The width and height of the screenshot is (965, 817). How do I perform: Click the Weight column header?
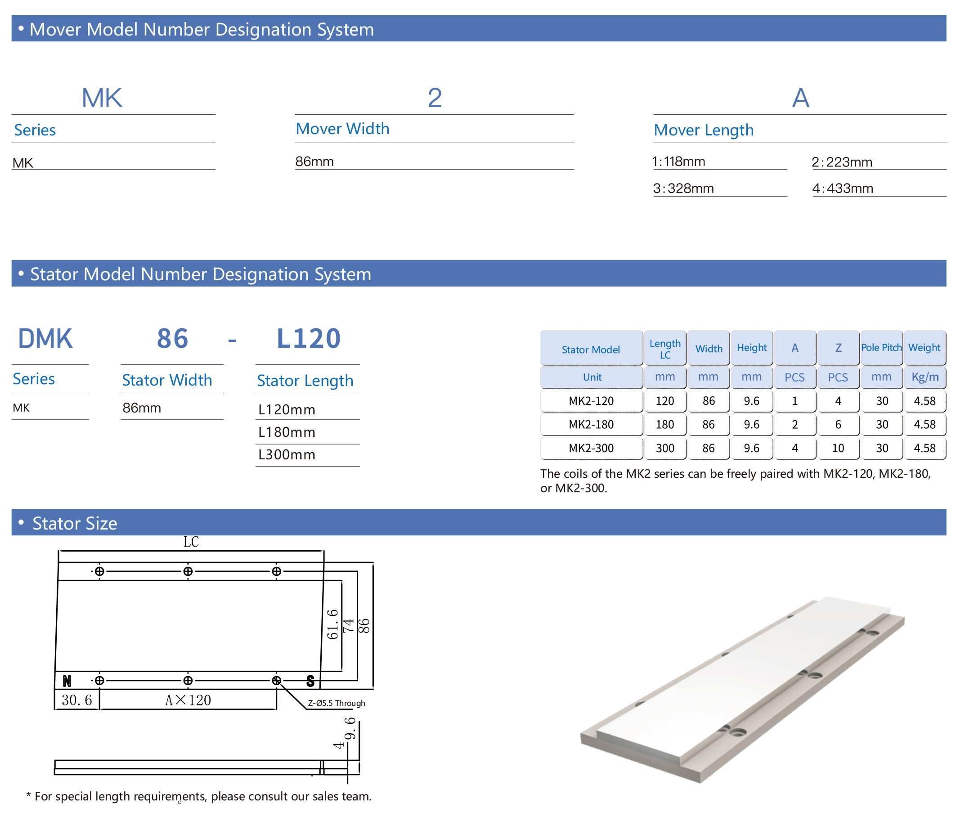[925, 348]
